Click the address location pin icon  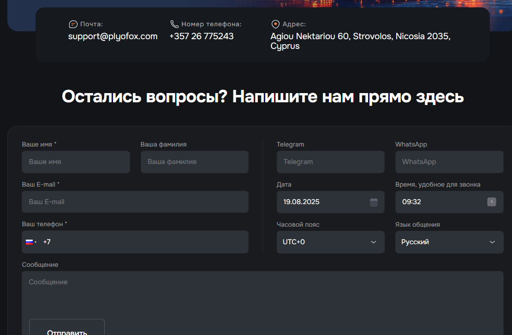[275, 24]
